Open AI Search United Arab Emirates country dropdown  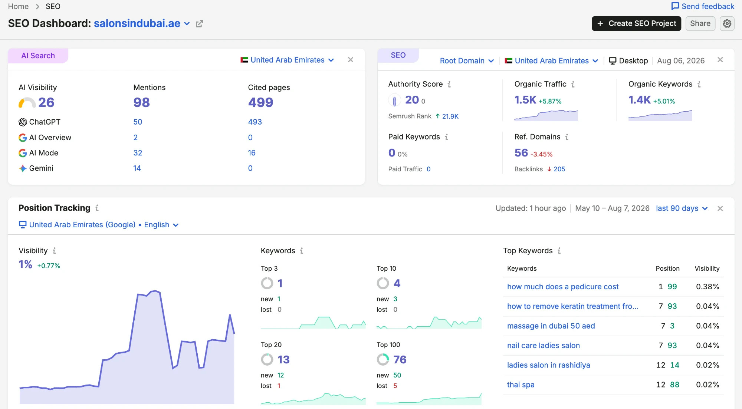287,60
